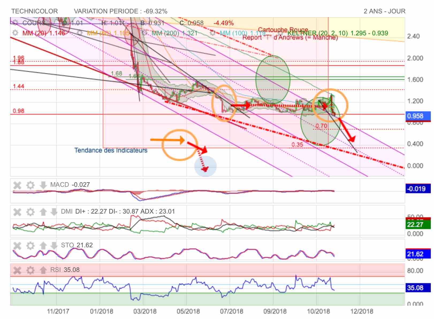Click the TECHNICOLOR title
The image size is (434, 319).
pyautogui.click(x=35, y=11)
